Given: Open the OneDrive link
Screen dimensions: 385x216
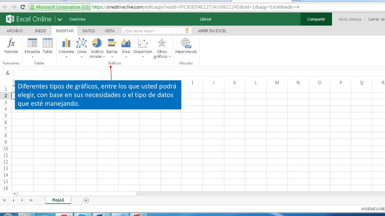Looking at the screenshot, I should pyautogui.click(x=77, y=19).
